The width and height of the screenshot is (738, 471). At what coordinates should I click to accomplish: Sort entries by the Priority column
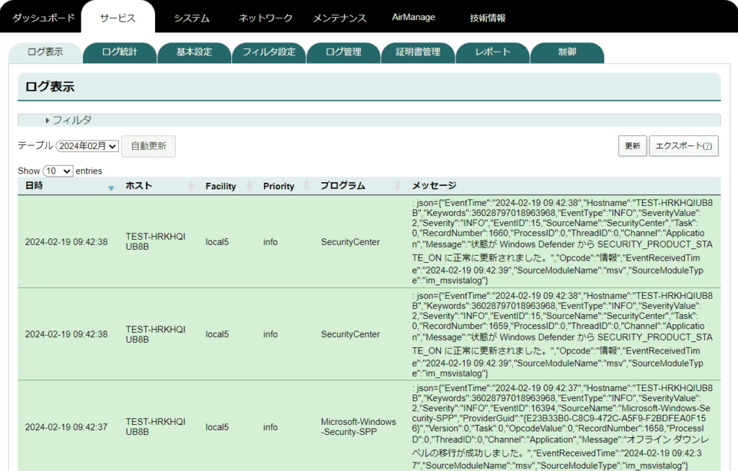(306, 186)
